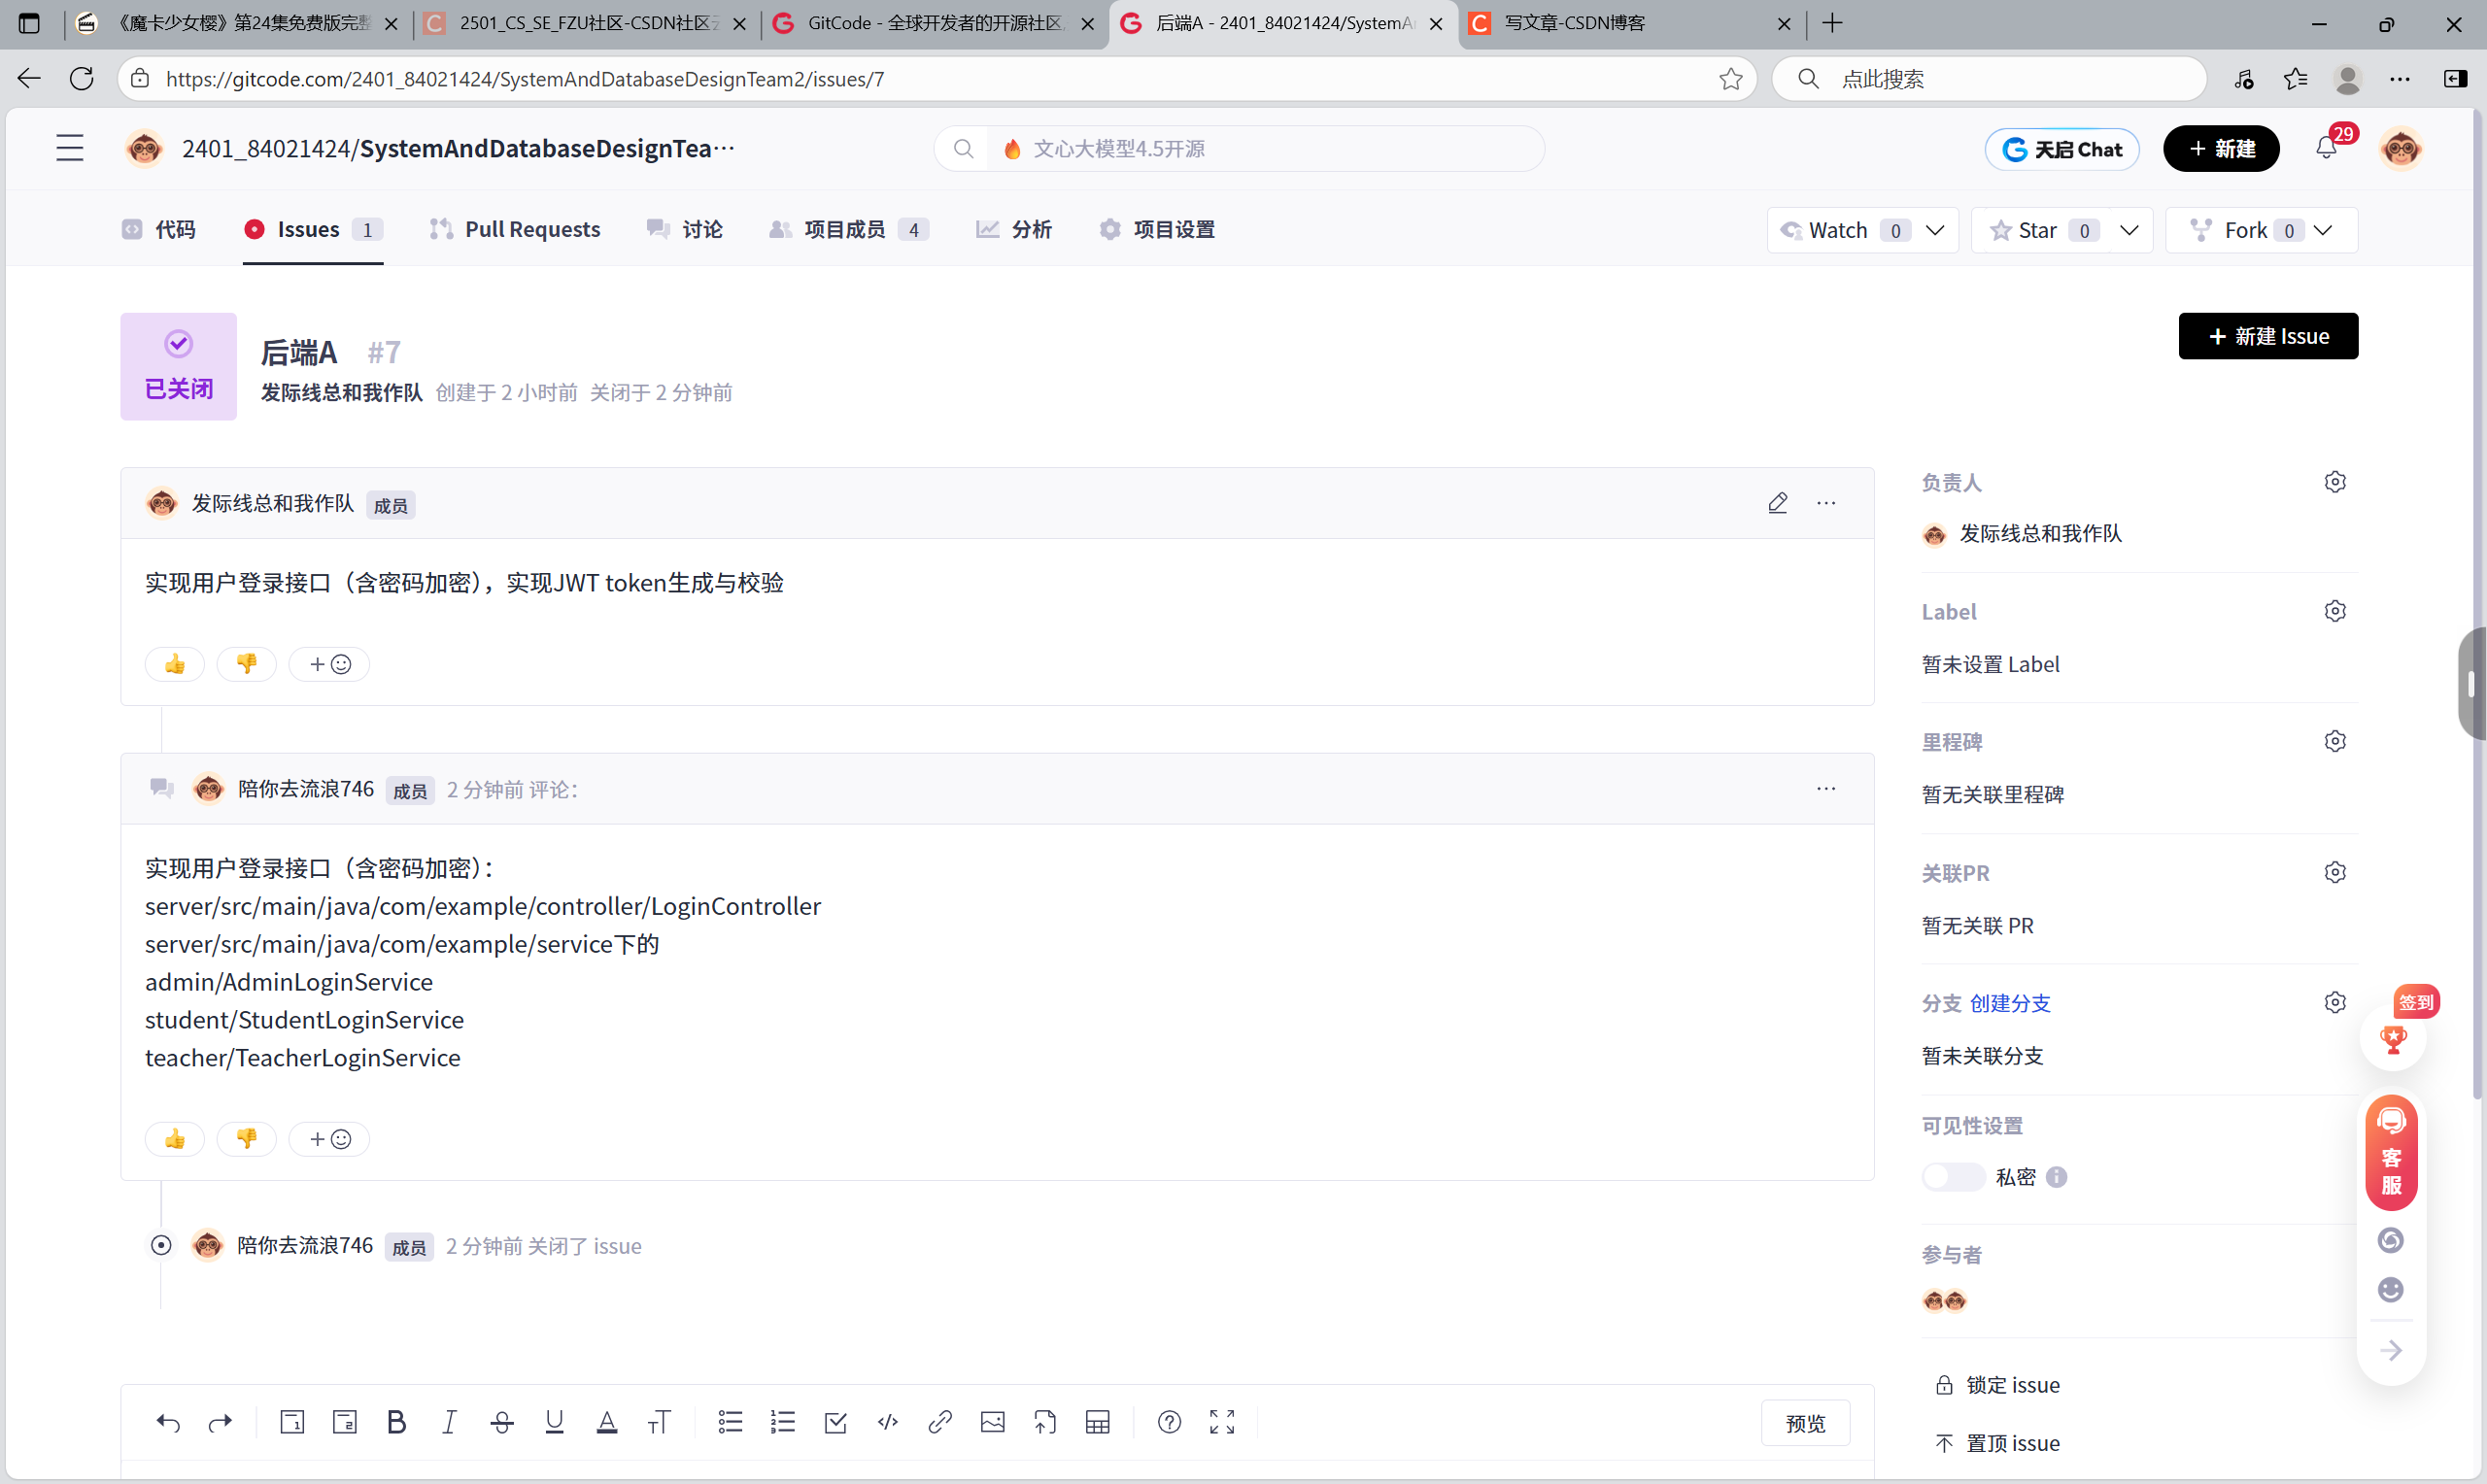Open the 客服 customer service widget

[x=2391, y=1152]
